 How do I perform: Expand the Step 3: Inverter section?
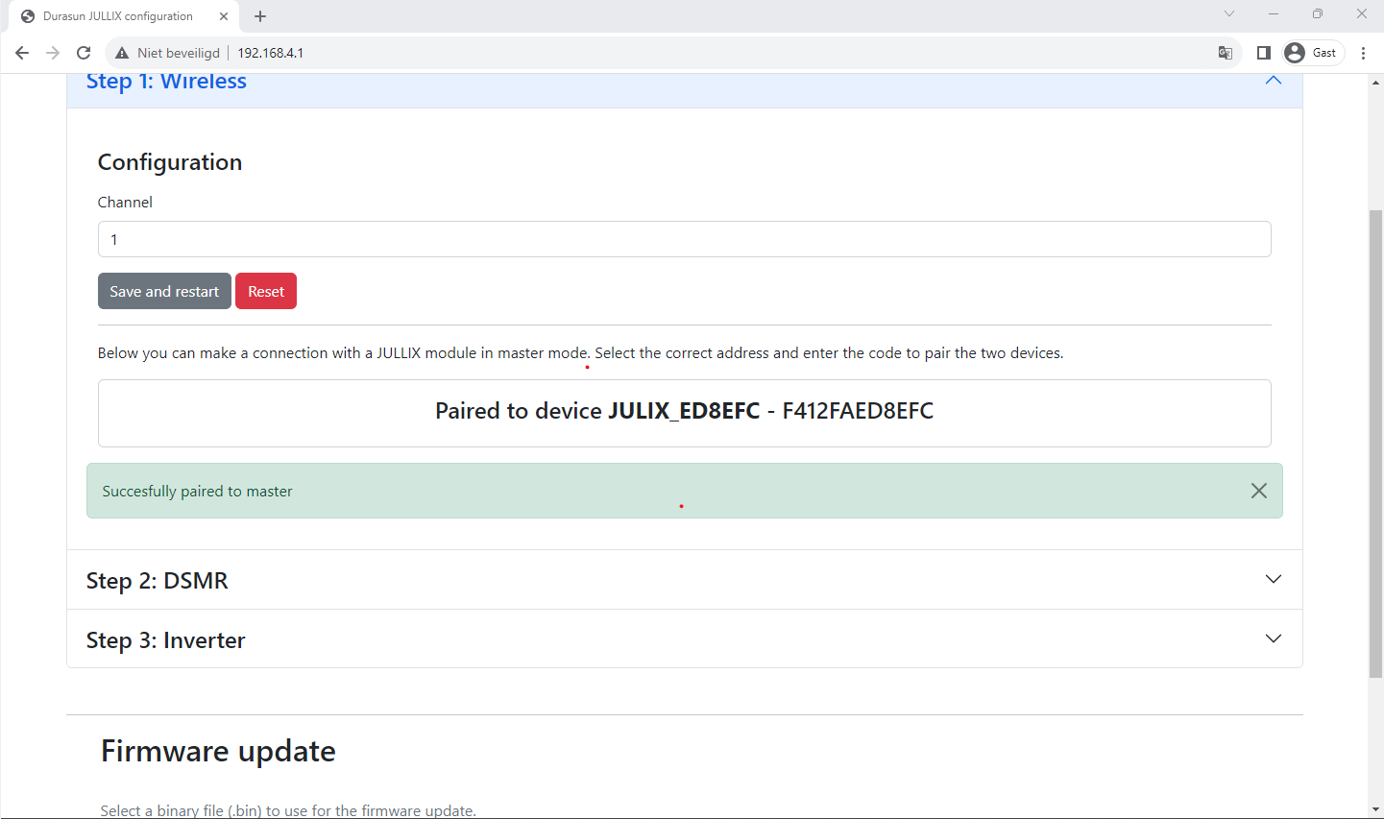pos(685,639)
